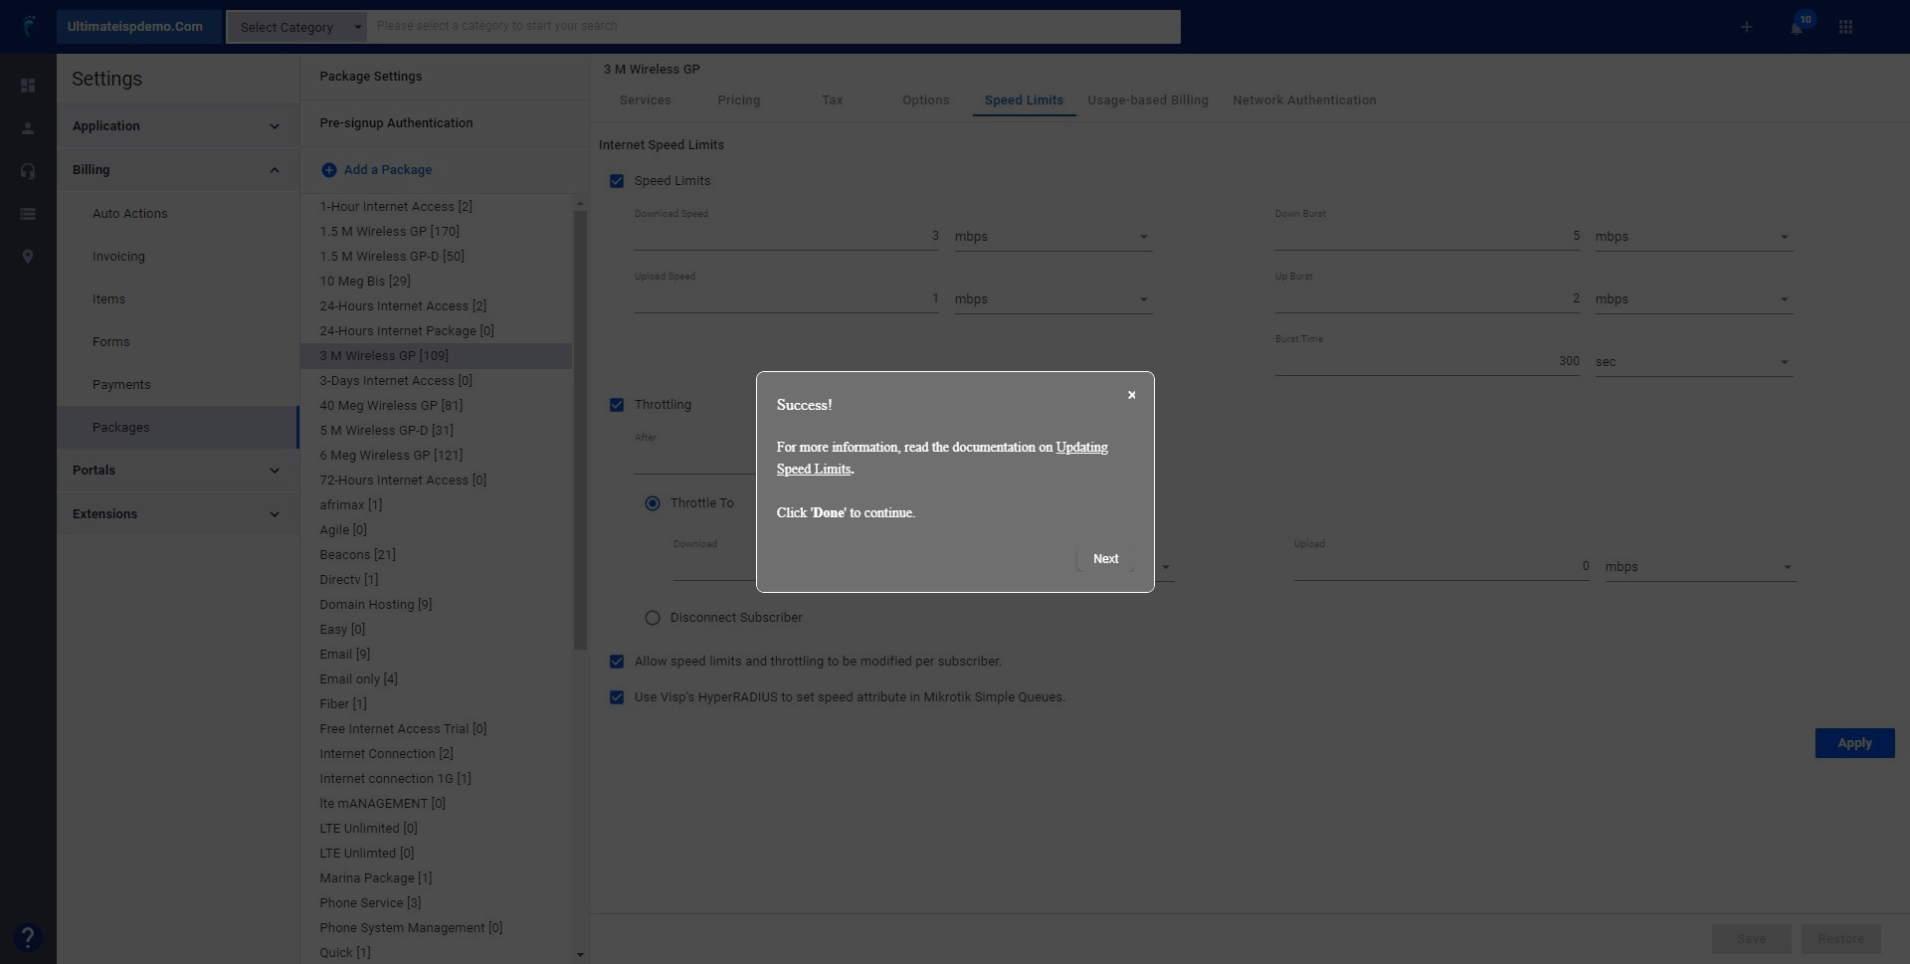Open the support headset icon in sidebar
This screenshot has height=964, width=1910.
click(x=28, y=171)
